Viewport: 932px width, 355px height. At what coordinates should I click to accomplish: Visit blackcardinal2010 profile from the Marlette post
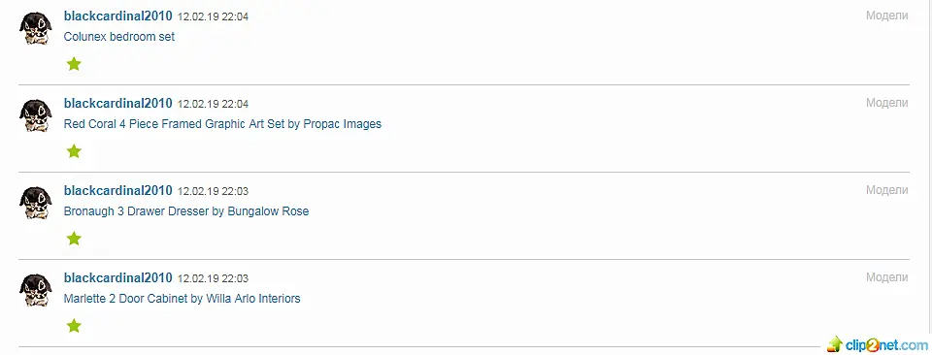117,277
